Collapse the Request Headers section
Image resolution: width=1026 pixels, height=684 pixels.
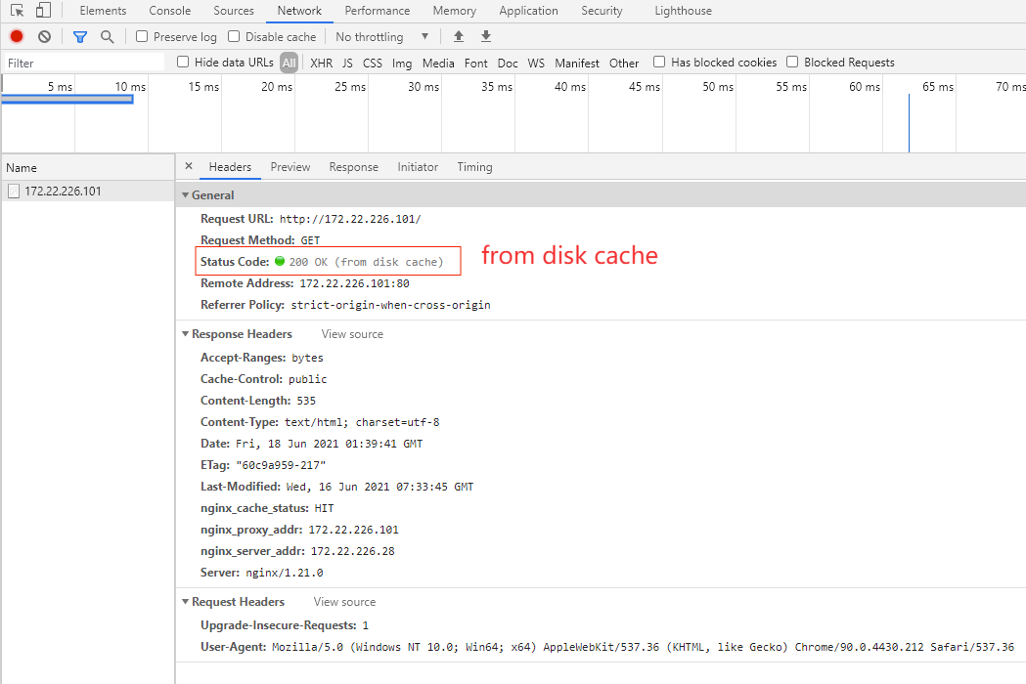(185, 602)
